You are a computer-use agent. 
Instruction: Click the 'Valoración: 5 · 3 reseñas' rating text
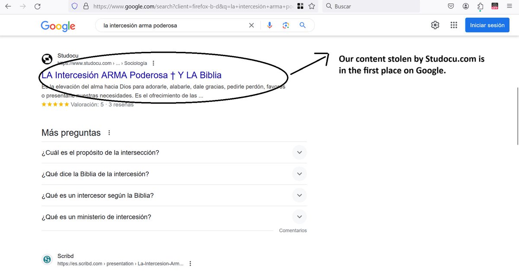(102, 104)
